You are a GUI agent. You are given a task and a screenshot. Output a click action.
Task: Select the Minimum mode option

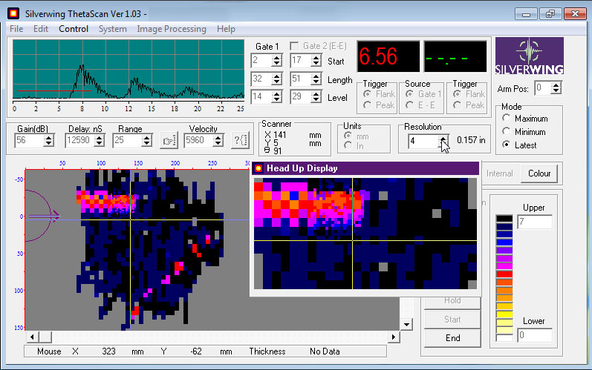507,131
